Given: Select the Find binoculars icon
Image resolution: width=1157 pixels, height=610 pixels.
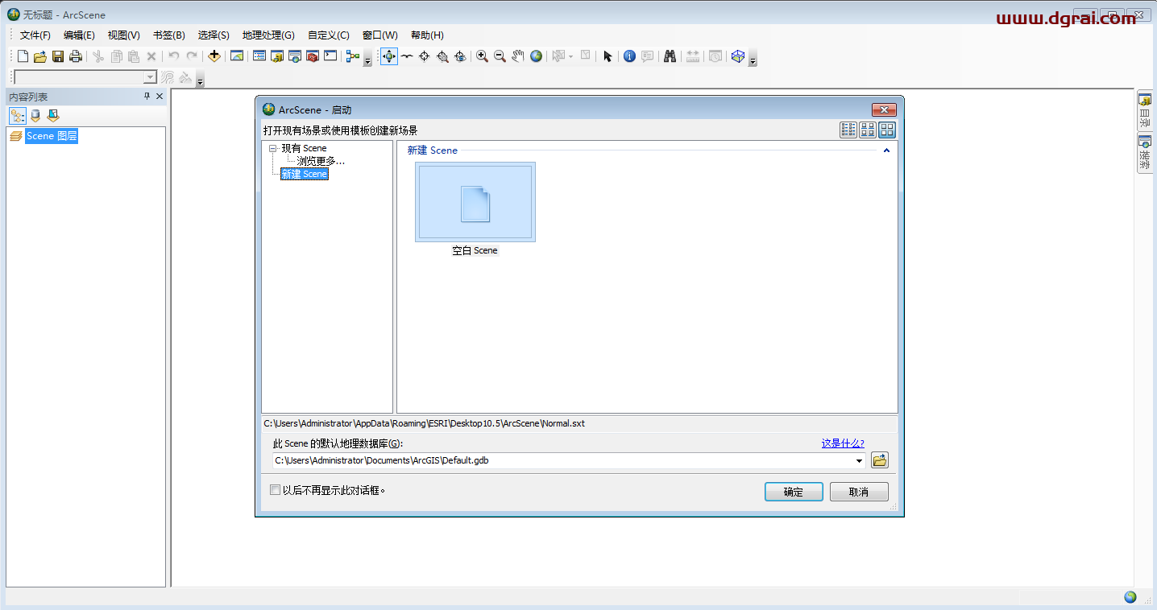Looking at the screenshot, I should click(670, 56).
